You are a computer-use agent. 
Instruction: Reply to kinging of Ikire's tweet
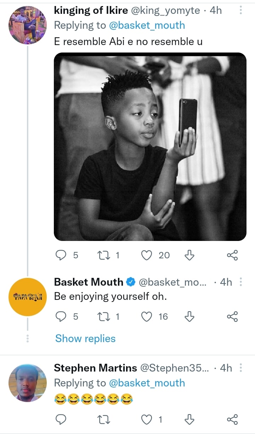point(61,255)
